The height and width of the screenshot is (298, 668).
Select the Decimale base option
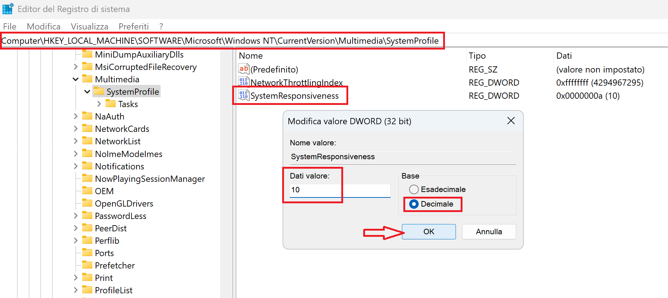[431, 204]
